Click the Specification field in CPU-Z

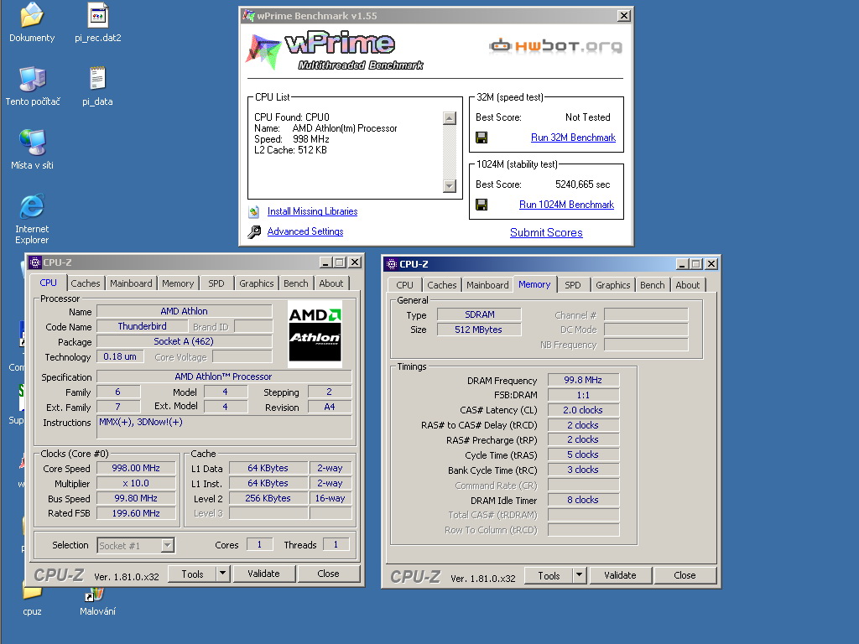point(223,377)
